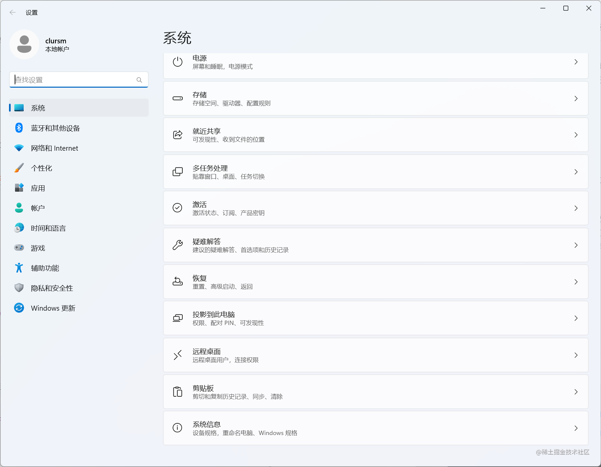Open the 多任务处理 chevron arrow
The image size is (601, 467).
[x=576, y=172]
